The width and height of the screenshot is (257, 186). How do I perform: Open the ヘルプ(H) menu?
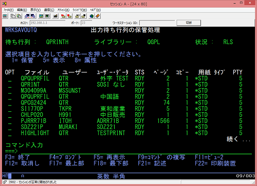pyautogui.click(x=96, y=10)
